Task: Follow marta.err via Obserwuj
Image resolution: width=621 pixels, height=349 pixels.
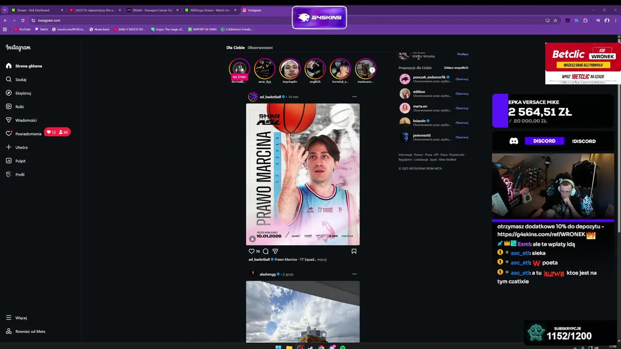Action: pyautogui.click(x=462, y=108)
